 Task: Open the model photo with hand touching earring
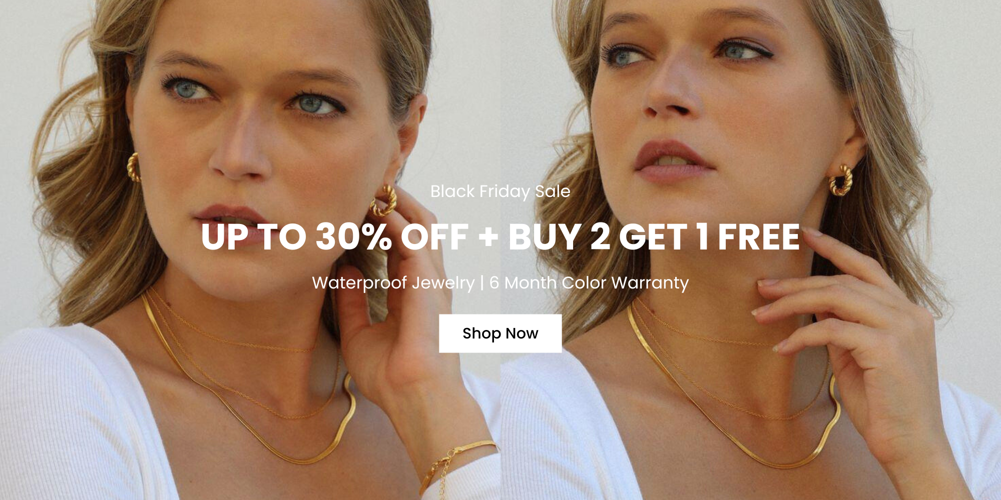pos(250,250)
